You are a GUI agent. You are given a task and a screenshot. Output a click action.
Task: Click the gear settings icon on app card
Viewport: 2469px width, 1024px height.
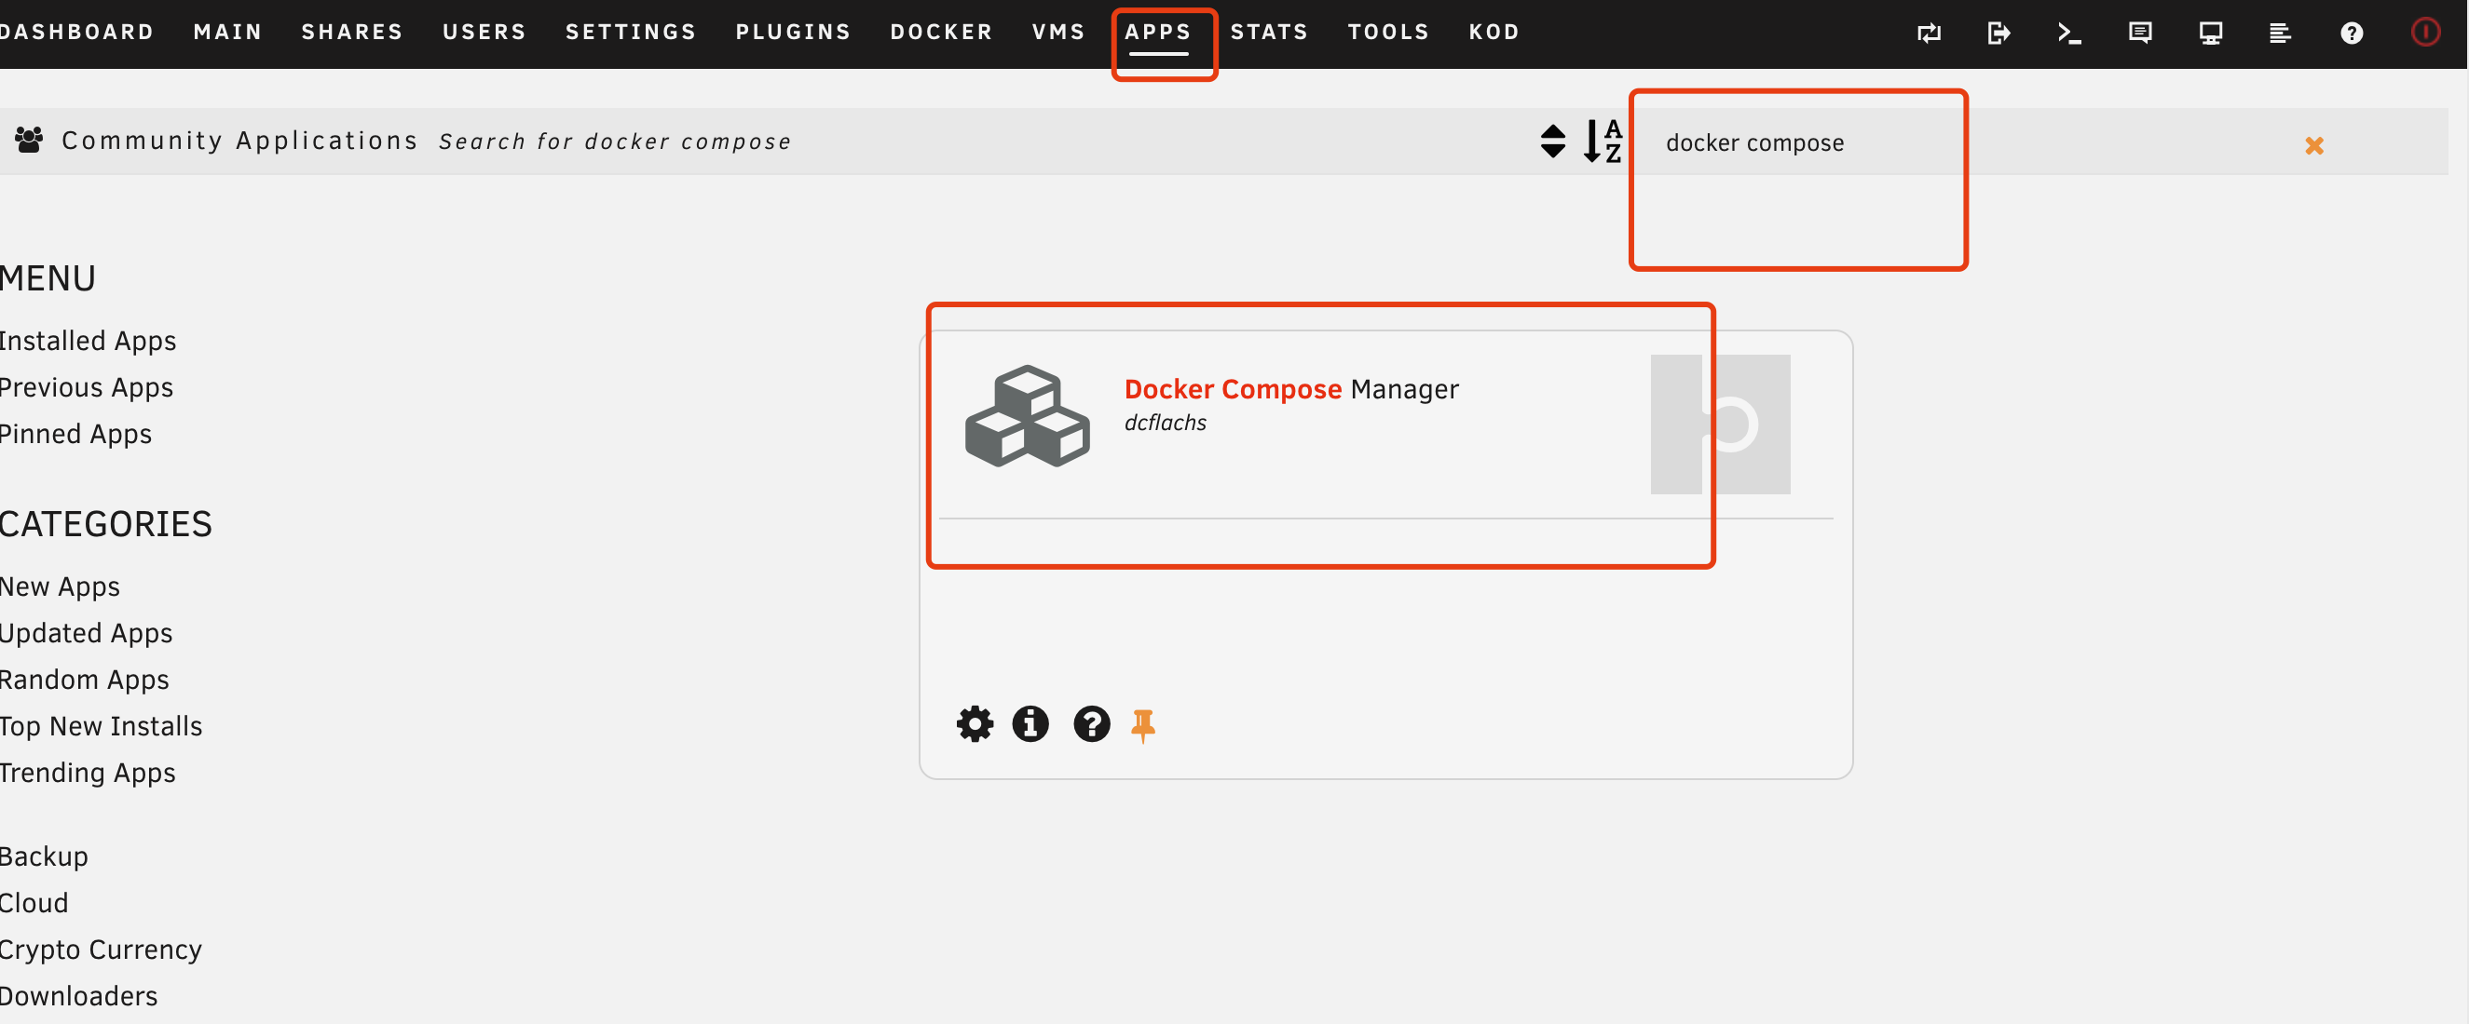(975, 724)
